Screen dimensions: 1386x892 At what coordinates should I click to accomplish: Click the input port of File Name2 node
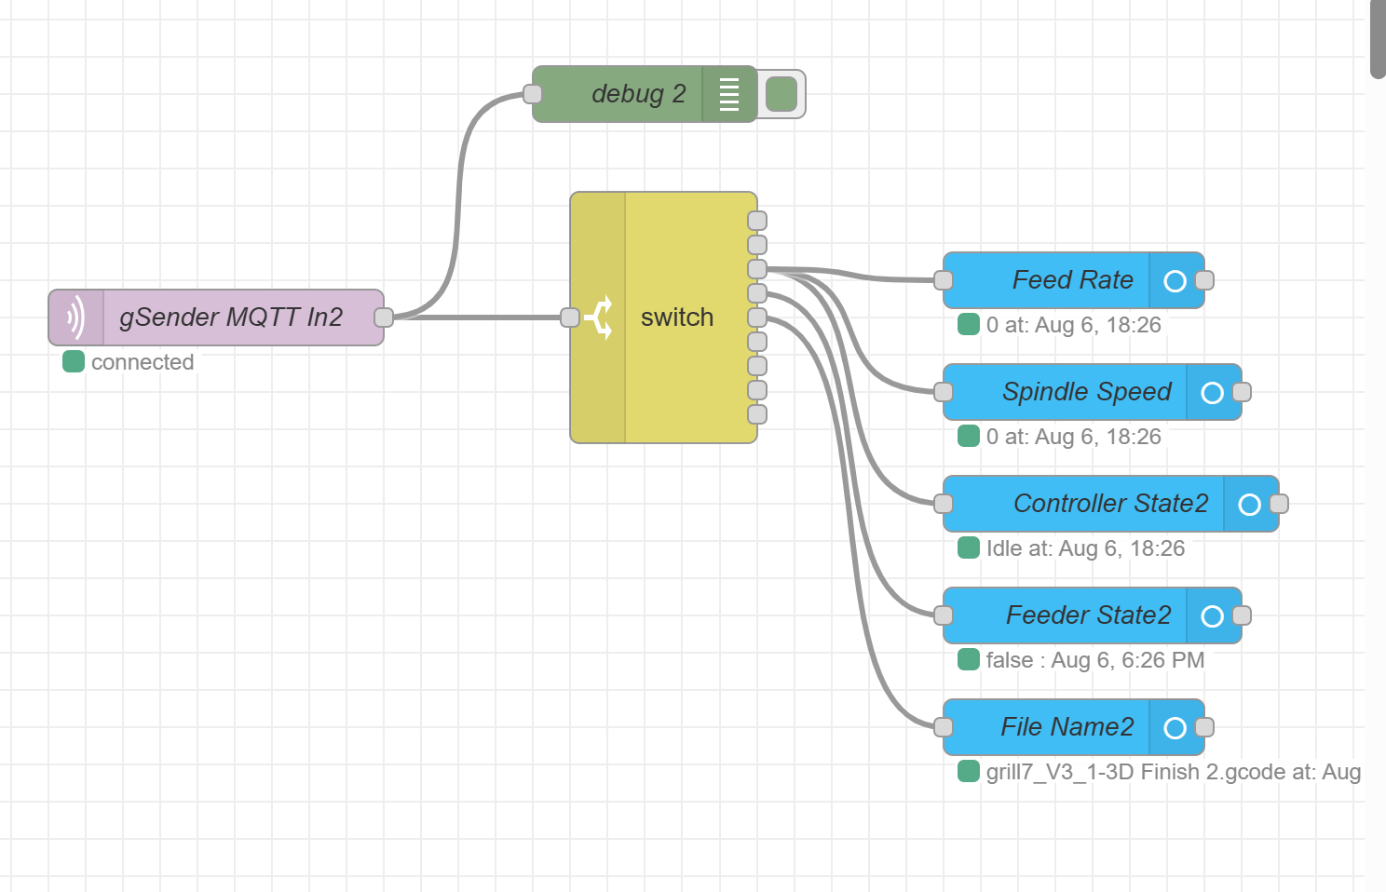[944, 727]
